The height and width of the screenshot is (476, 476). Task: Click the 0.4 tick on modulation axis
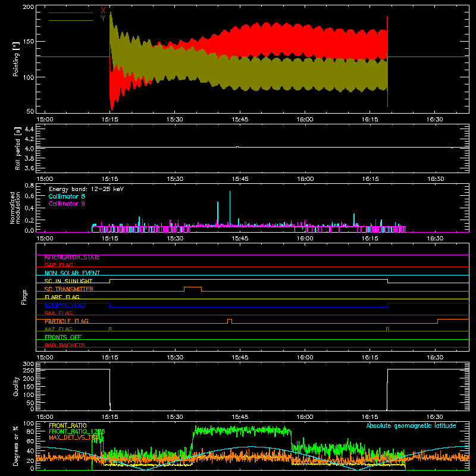(x=29, y=208)
